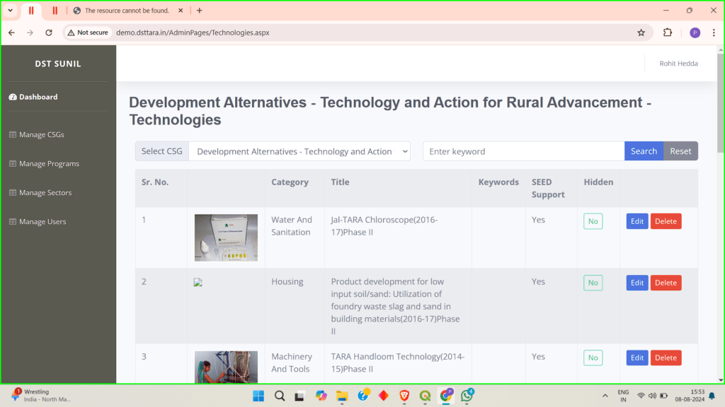Click the blue Search button
The width and height of the screenshot is (725, 407).
pos(644,151)
